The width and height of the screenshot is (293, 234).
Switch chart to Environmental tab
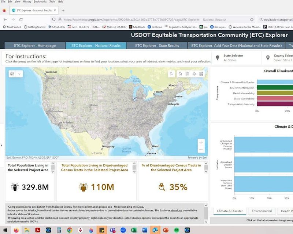(x=262, y=211)
